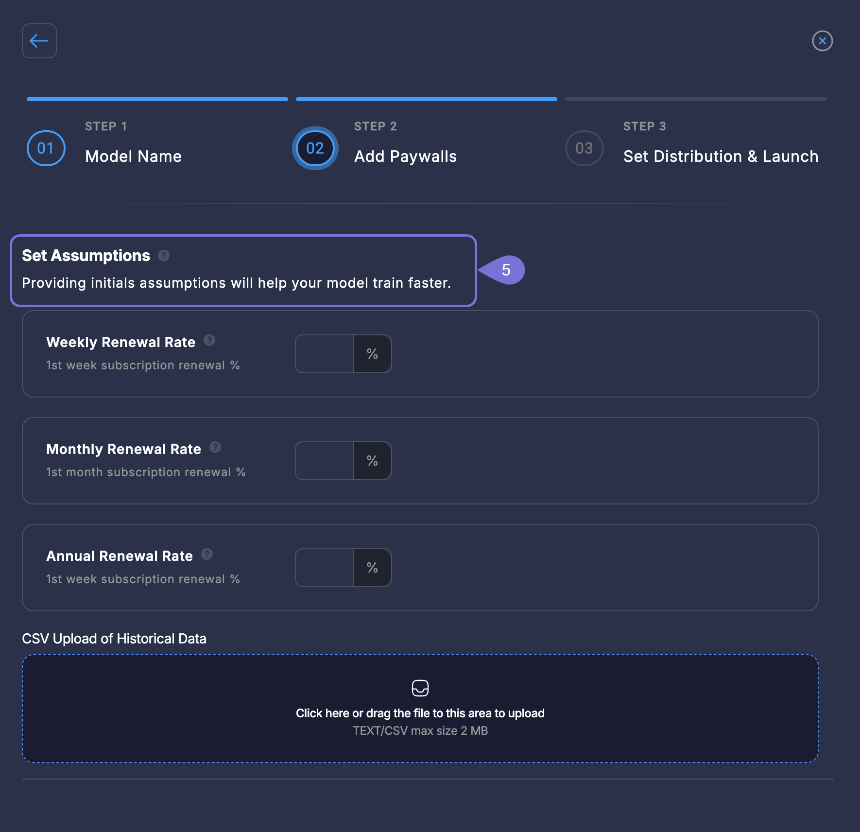Jump to Set Distribution & Launch step

pos(721,156)
